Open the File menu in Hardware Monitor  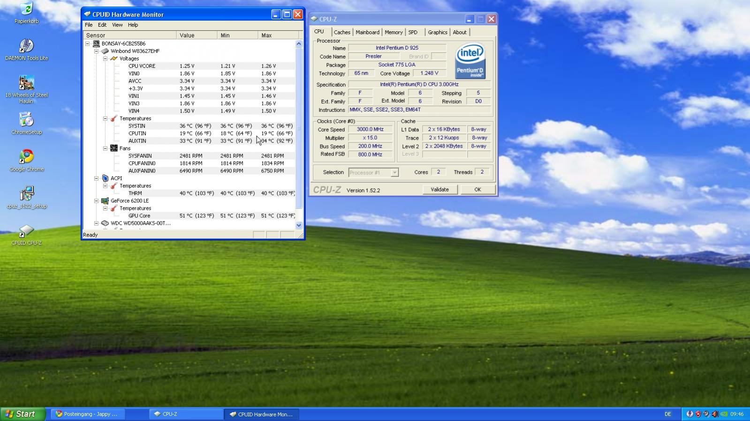point(89,25)
